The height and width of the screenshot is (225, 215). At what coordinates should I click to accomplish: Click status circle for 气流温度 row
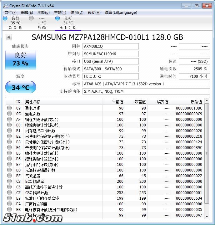coord(10,176)
